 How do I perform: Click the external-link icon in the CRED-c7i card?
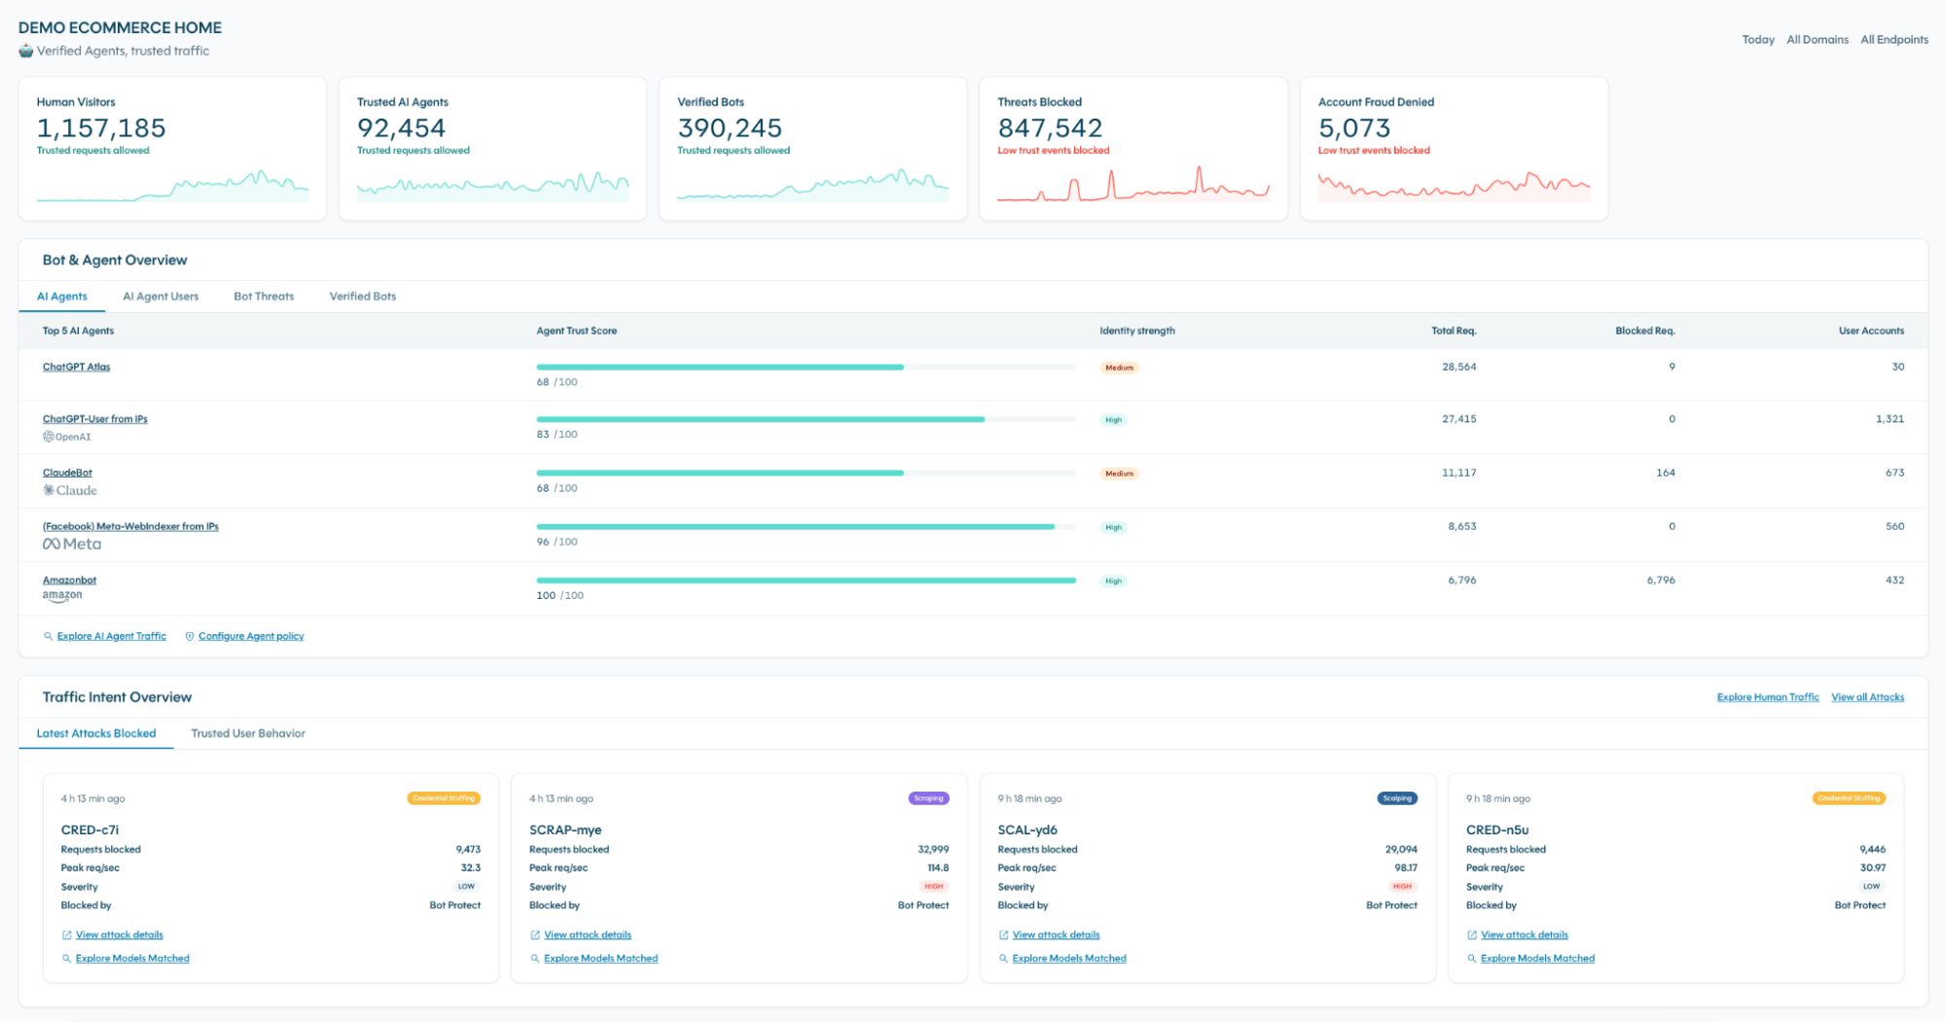point(67,935)
